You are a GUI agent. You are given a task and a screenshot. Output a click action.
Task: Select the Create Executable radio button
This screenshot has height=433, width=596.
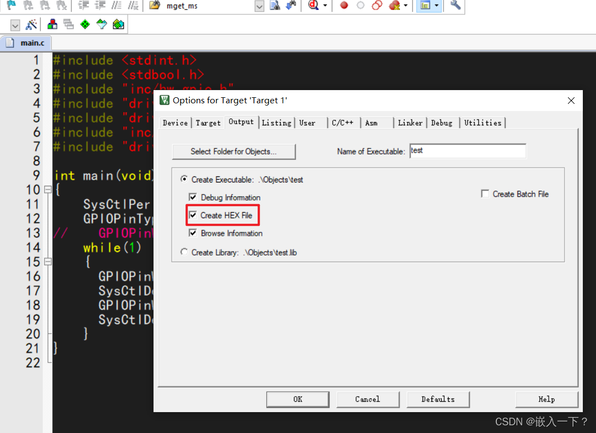click(184, 179)
